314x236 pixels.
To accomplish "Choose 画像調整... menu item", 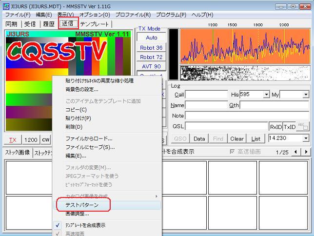I will (107, 214).
